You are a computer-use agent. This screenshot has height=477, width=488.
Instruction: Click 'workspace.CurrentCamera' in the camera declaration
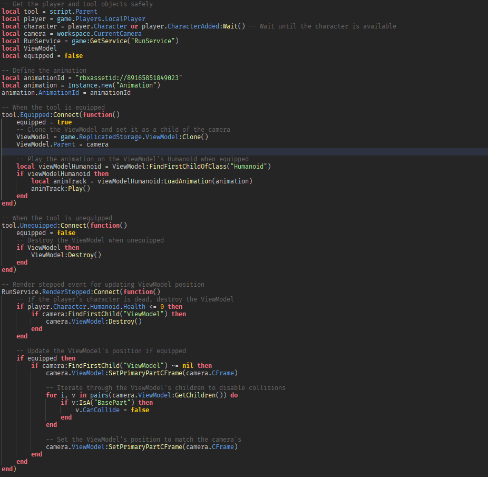[99, 34]
